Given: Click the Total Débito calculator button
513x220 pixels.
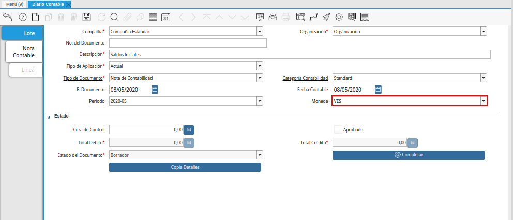Looking at the screenshot, I should (x=189, y=143).
